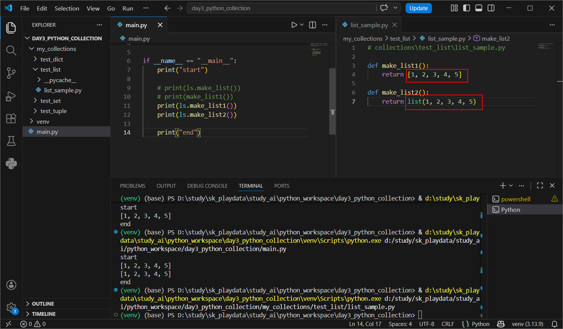Click the main.py editor vertical scrollbar
Screen dimensions: 563x329
pyautogui.click(x=333, y=101)
